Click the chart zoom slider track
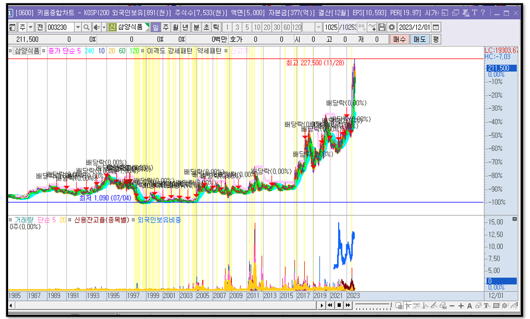The image size is (530, 319). [373, 306]
